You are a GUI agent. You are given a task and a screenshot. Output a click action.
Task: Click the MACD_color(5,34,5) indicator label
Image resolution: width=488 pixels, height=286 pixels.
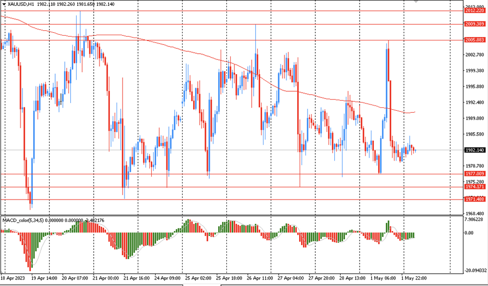click(x=23, y=221)
